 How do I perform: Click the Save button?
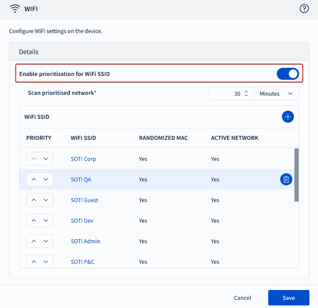(x=289, y=298)
